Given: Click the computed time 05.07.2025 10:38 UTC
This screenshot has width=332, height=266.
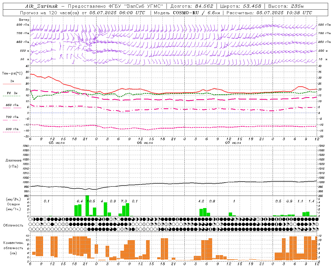Looking at the screenshot, I should pos(284,13).
